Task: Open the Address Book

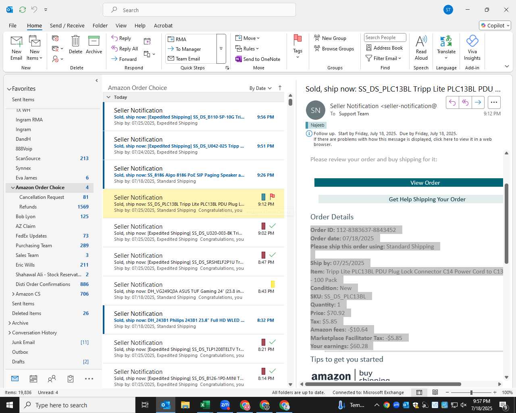Action: 385,48
